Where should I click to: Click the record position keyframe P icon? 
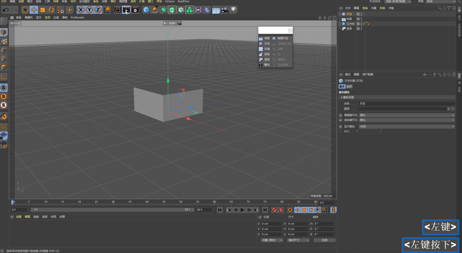(x=318, y=210)
